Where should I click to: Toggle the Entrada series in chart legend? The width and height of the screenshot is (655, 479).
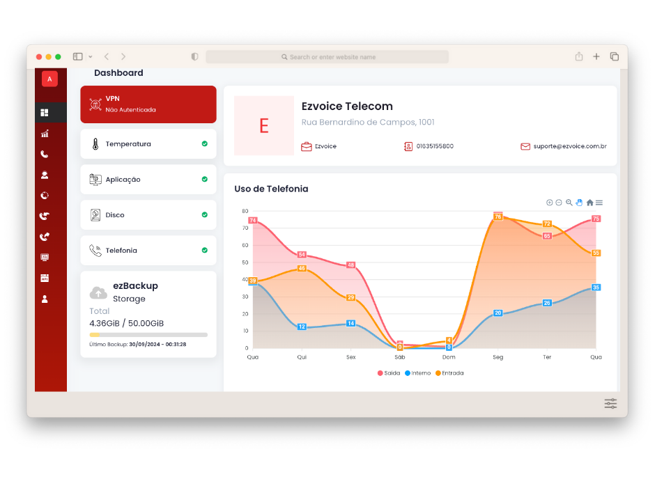449,373
